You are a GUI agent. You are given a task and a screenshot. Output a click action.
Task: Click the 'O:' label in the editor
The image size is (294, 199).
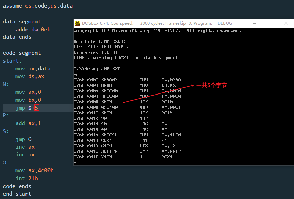point(6,163)
